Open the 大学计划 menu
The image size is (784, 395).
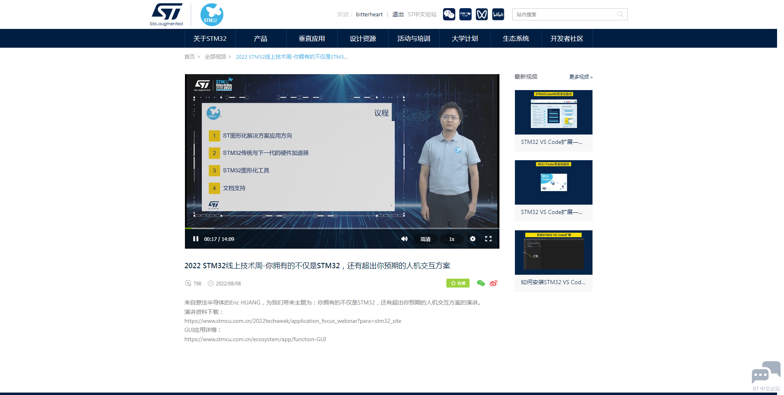tap(465, 38)
